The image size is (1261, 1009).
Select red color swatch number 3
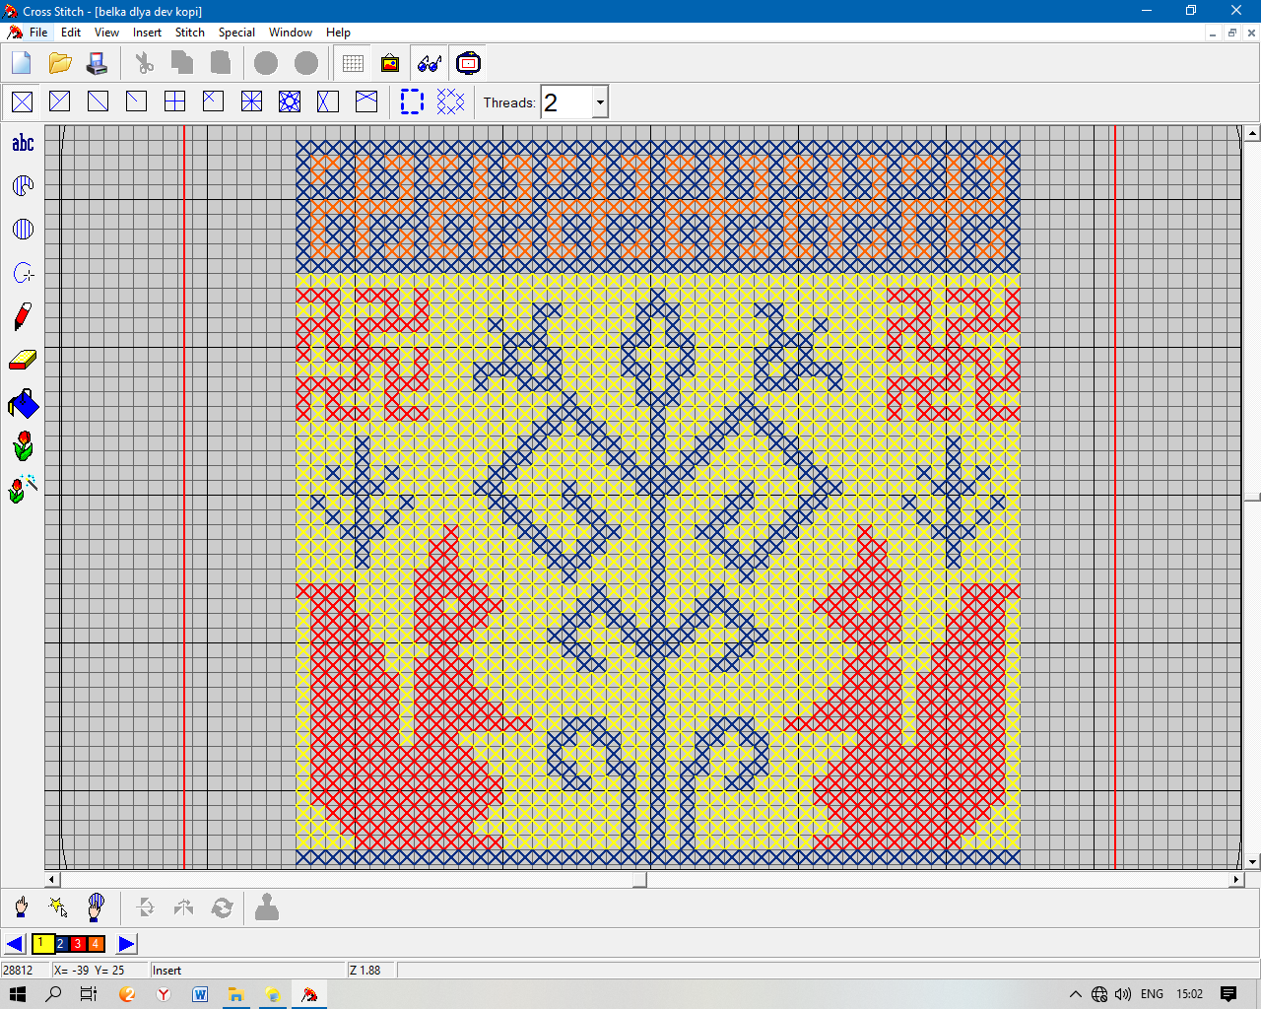(x=78, y=944)
